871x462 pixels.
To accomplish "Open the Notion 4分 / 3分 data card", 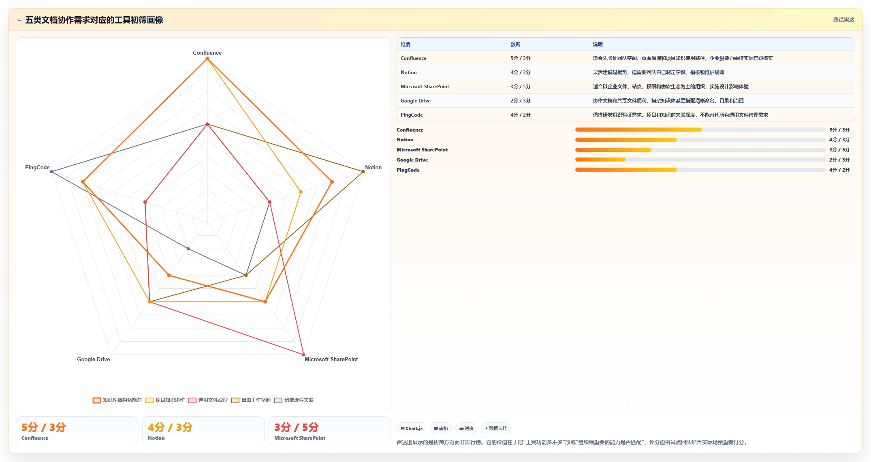I will click(x=203, y=431).
